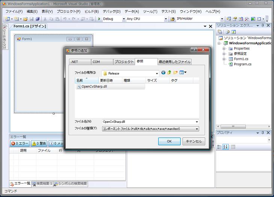Click the Copy toolbar icon

click(51, 19)
